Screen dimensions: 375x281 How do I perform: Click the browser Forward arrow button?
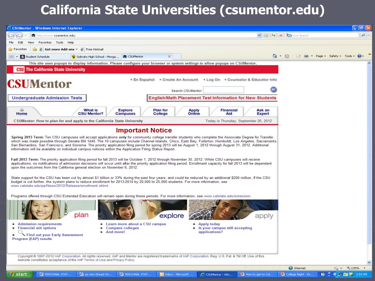[19, 35]
